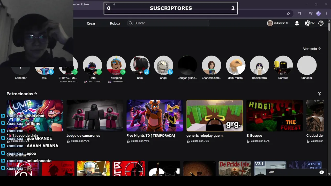
Task: Open the iluksovsr profile avatar
Action: (270, 23)
